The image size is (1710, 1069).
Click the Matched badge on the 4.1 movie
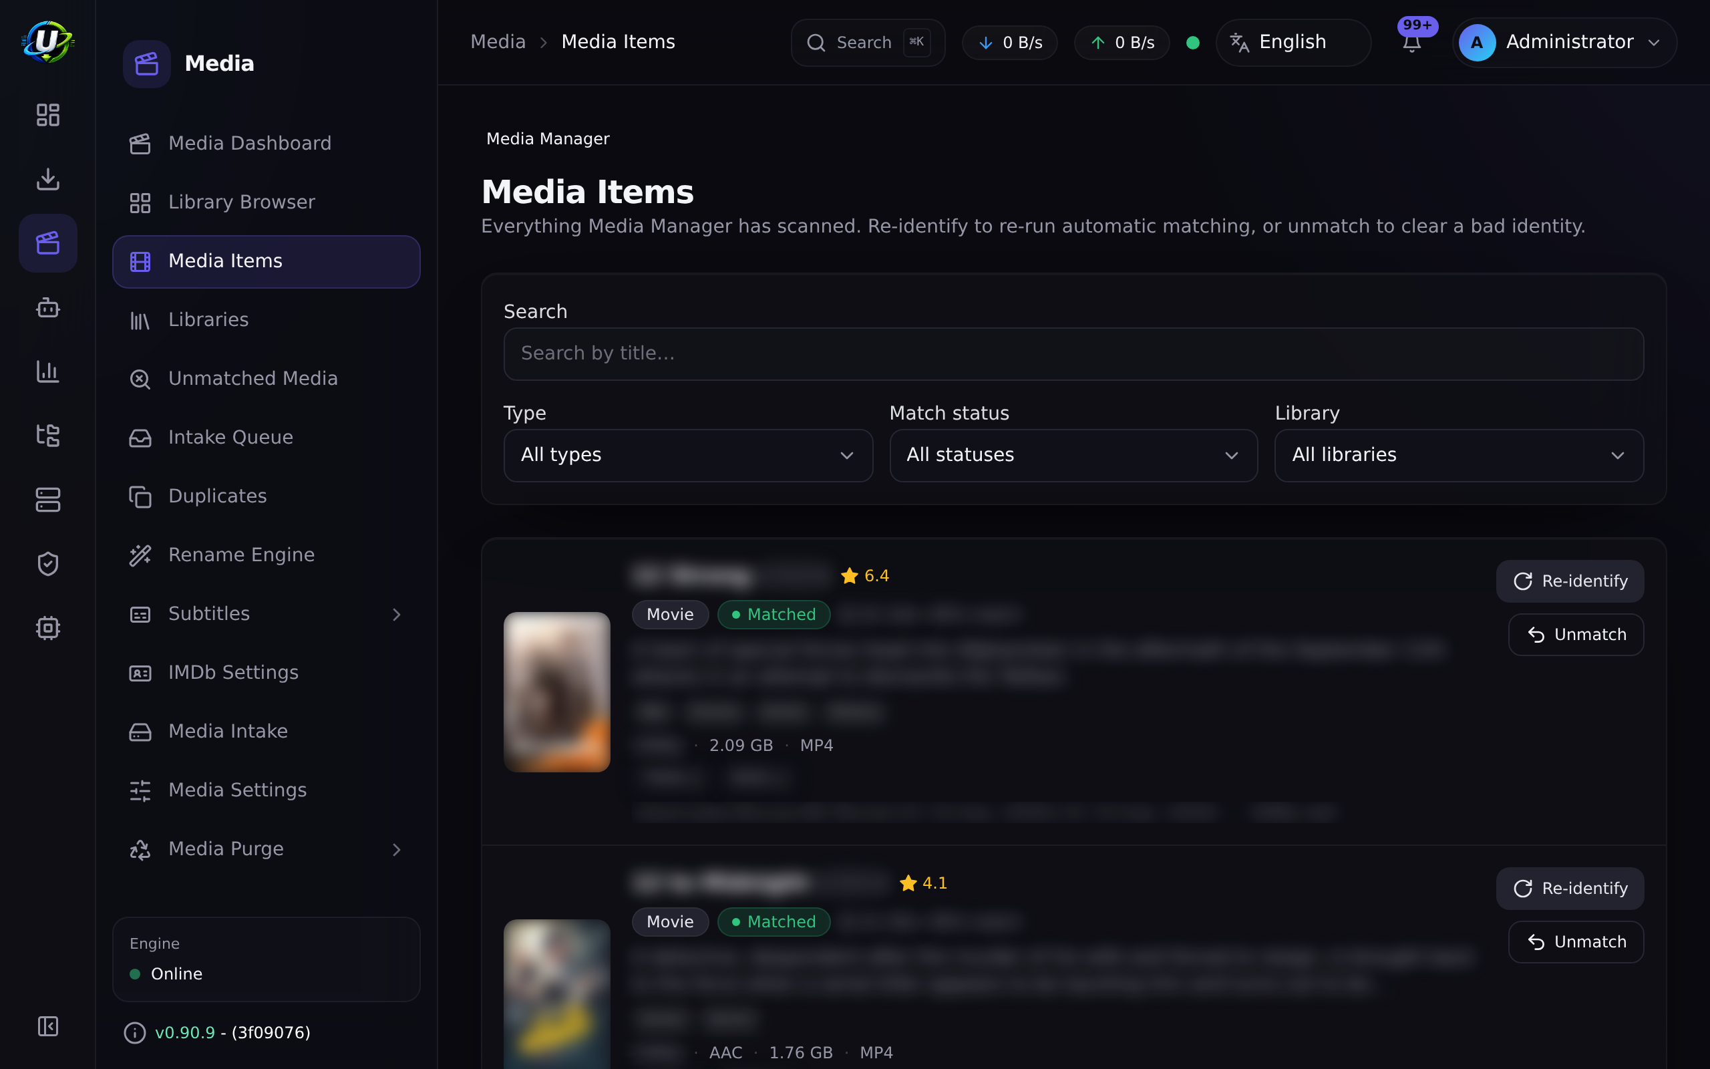774,922
